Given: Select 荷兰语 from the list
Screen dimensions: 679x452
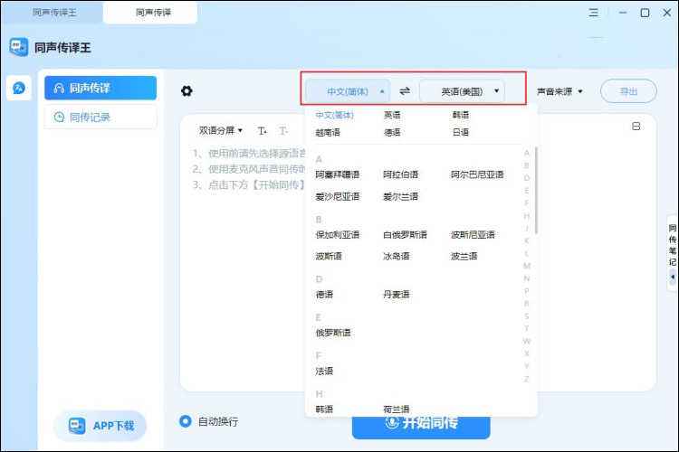Looking at the screenshot, I should coord(397,410).
